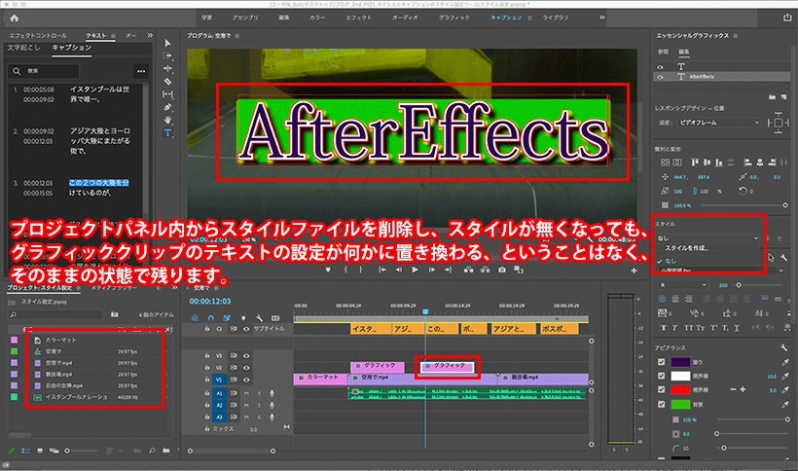This screenshot has height=471, width=798.
Task: Expand Project panel tabs overflow chevron
Action: (174, 288)
